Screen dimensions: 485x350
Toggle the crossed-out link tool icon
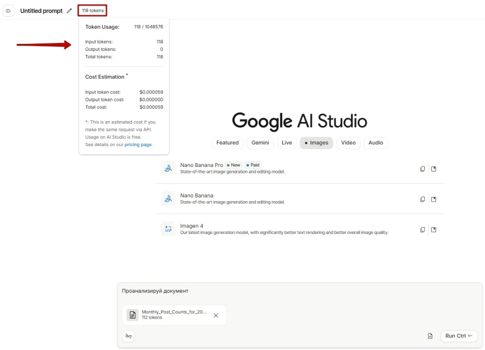pyautogui.click(x=129, y=336)
